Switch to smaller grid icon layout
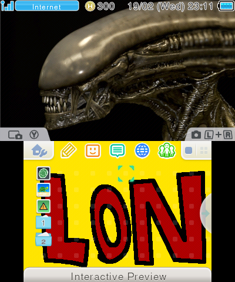 pyautogui.click(x=204, y=150)
